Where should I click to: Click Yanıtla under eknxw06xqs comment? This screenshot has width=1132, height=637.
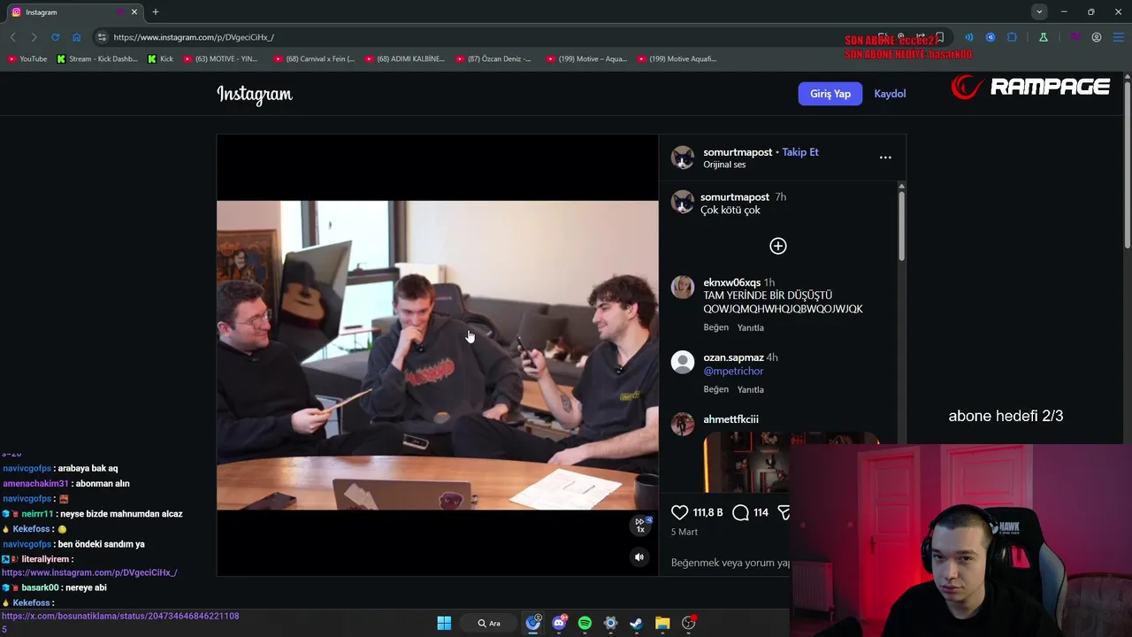click(x=751, y=327)
